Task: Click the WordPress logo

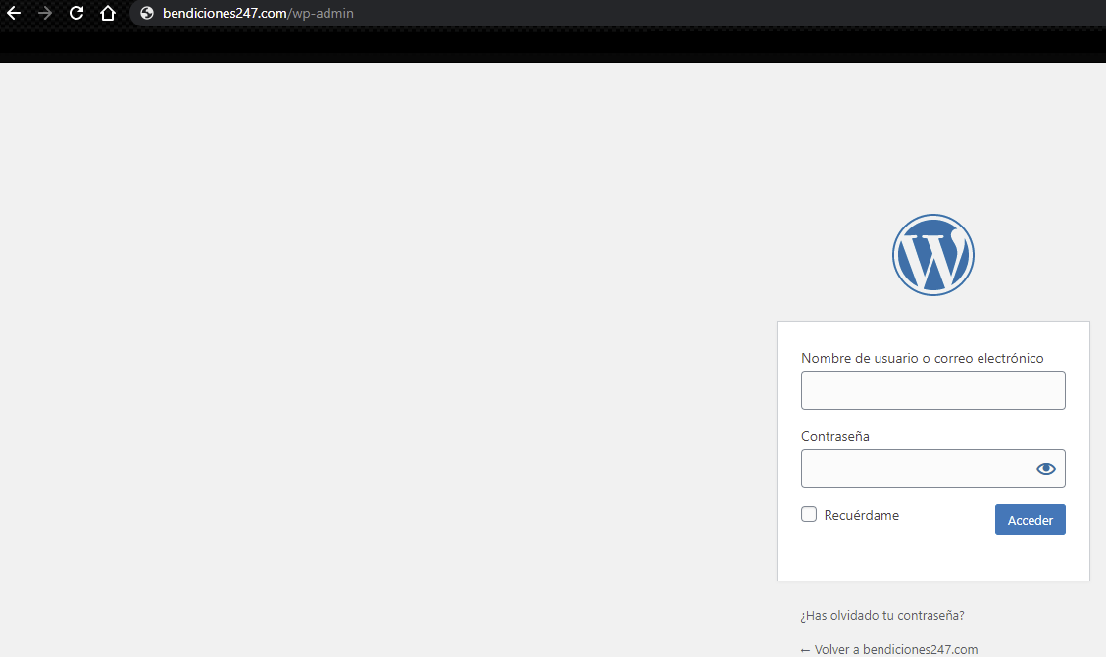Action: point(932,255)
